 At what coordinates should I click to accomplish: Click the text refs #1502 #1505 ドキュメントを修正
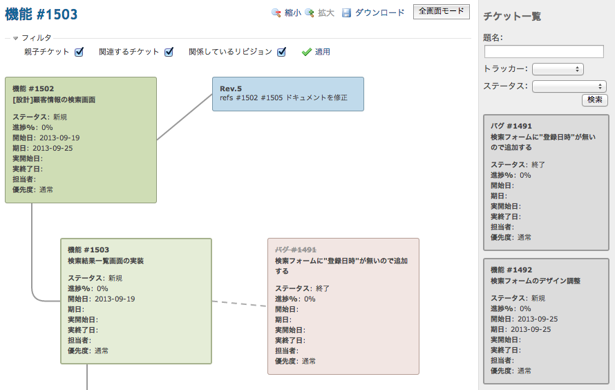tap(283, 98)
